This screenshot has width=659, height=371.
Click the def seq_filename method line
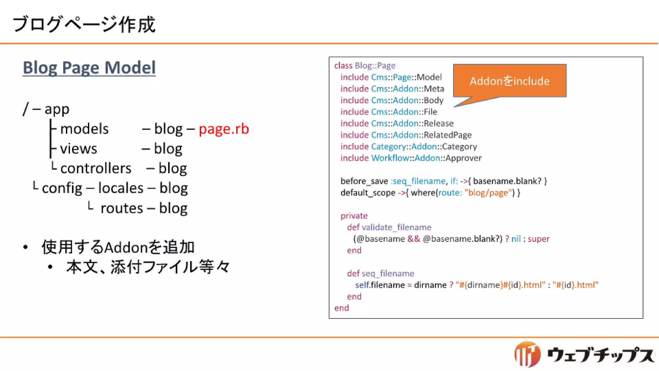[380, 273]
